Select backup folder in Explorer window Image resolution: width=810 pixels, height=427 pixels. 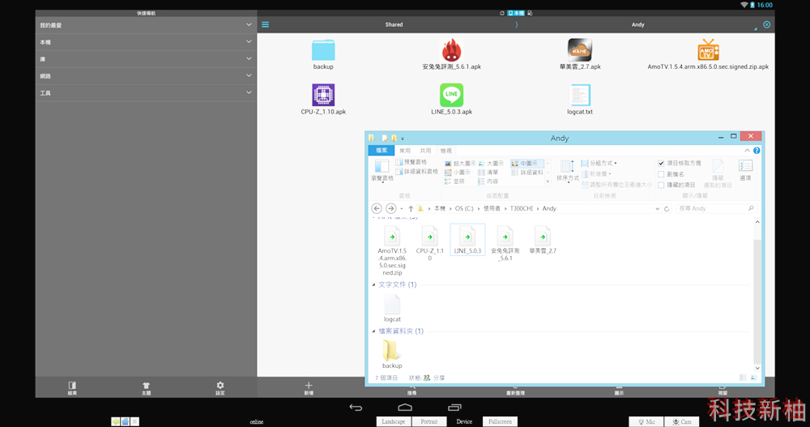[392, 354]
